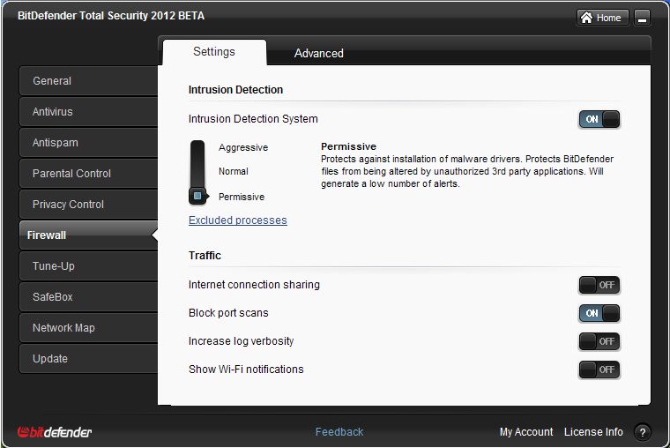View License Info
This screenshot has height=448, width=670.
593,432
